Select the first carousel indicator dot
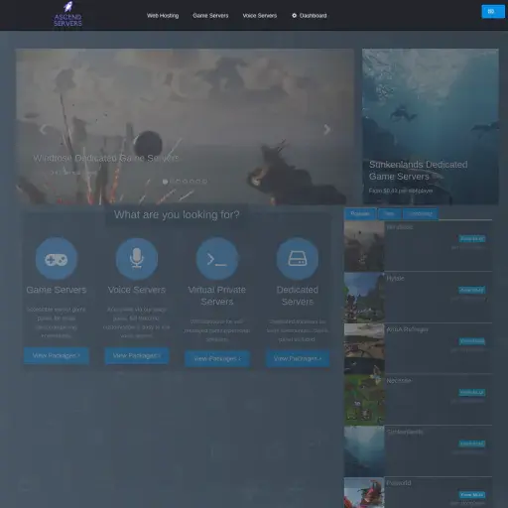Viewport: 508px width, 508px height. [165, 182]
